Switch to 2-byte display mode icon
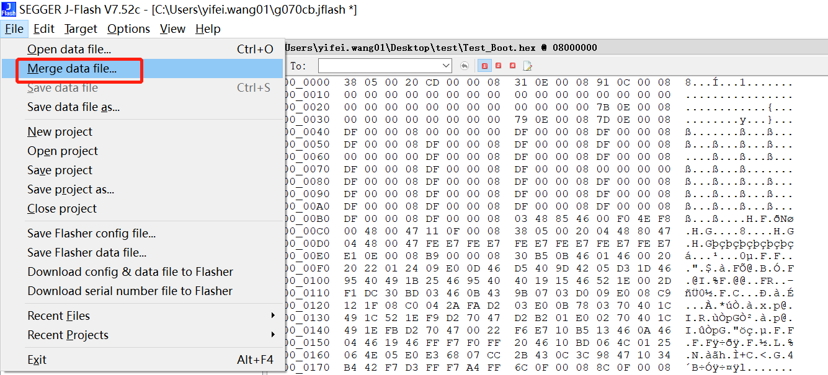Viewport: 828px width, 375px height. click(499, 66)
